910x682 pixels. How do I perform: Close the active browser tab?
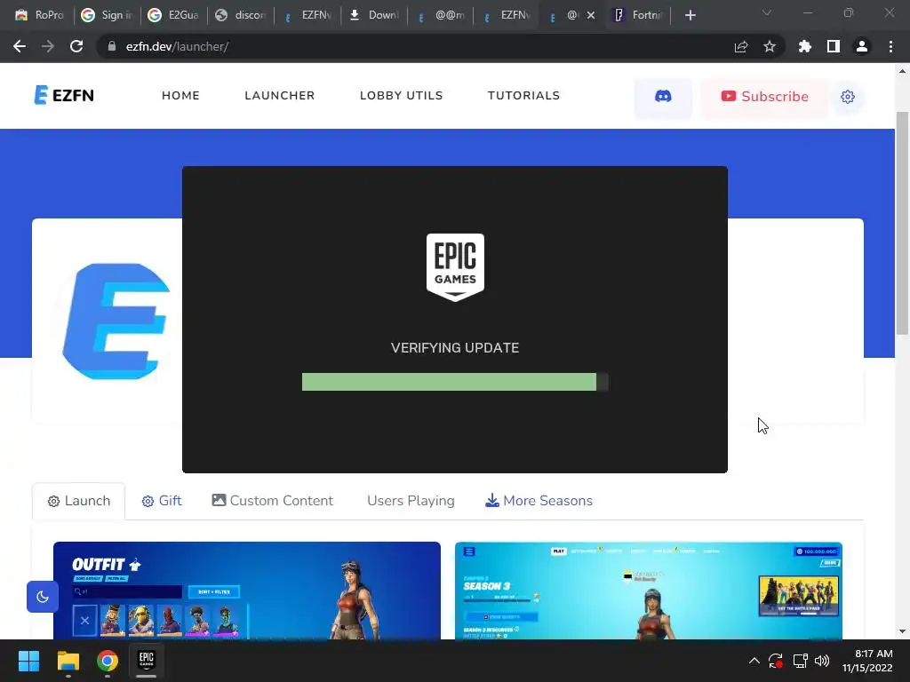click(591, 15)
